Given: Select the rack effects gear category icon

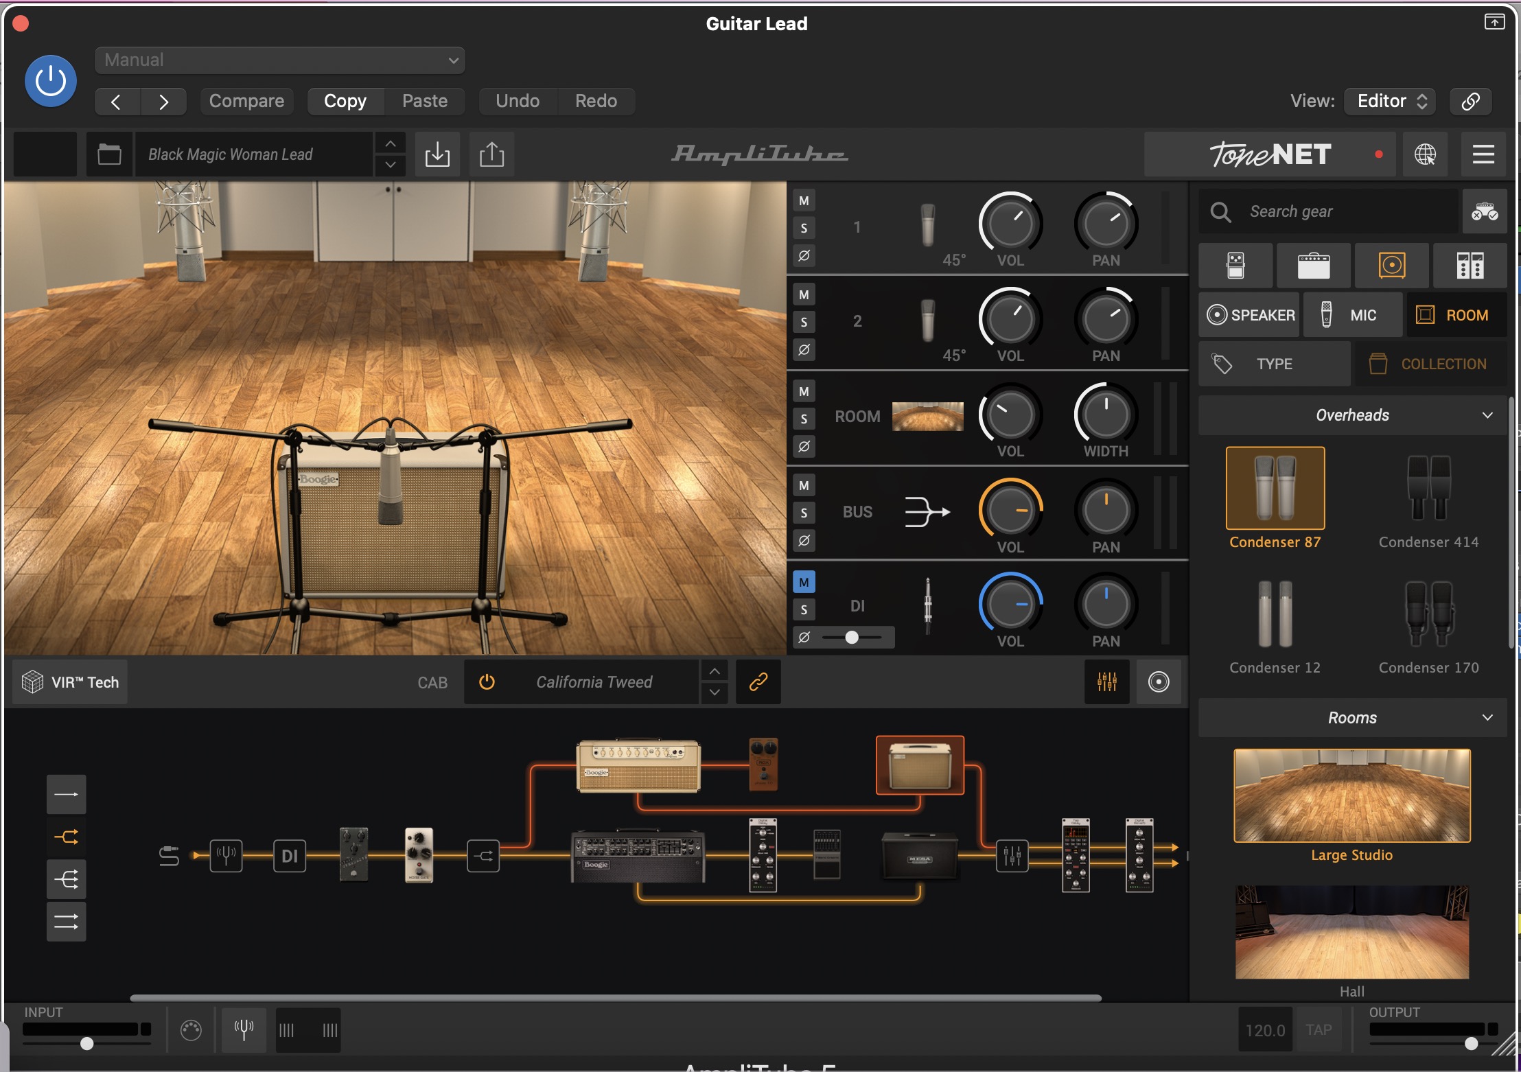Looking at the screenshot, I should click(1470, 266).
